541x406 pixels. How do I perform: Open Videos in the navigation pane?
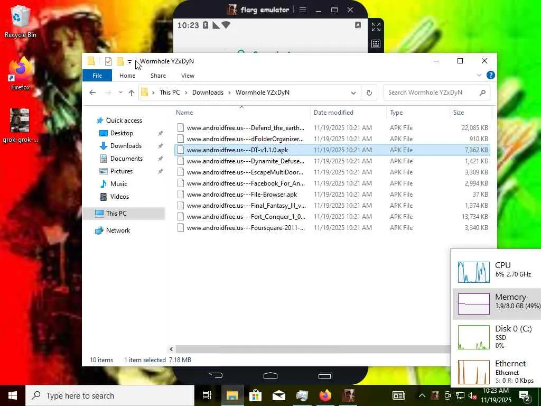[119, 197]
